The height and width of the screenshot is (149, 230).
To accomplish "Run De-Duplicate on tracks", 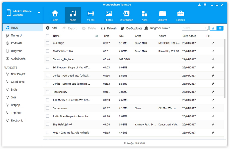I will point(131,28).
